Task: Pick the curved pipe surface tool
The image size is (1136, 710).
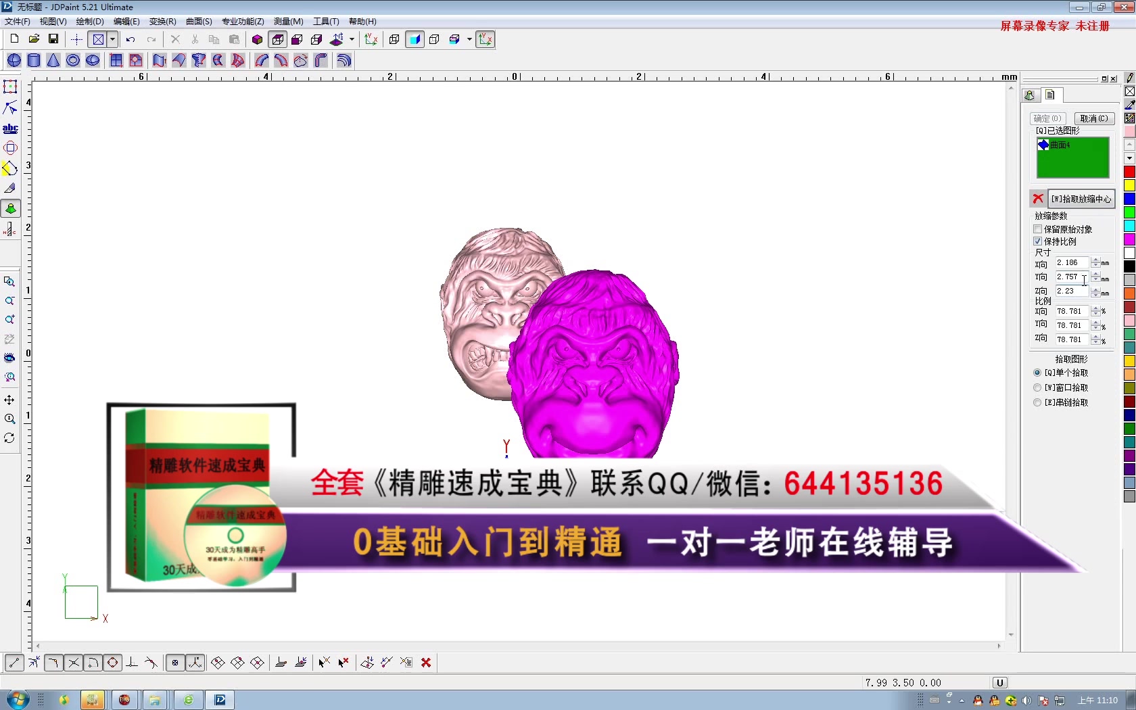Action: 321,60
